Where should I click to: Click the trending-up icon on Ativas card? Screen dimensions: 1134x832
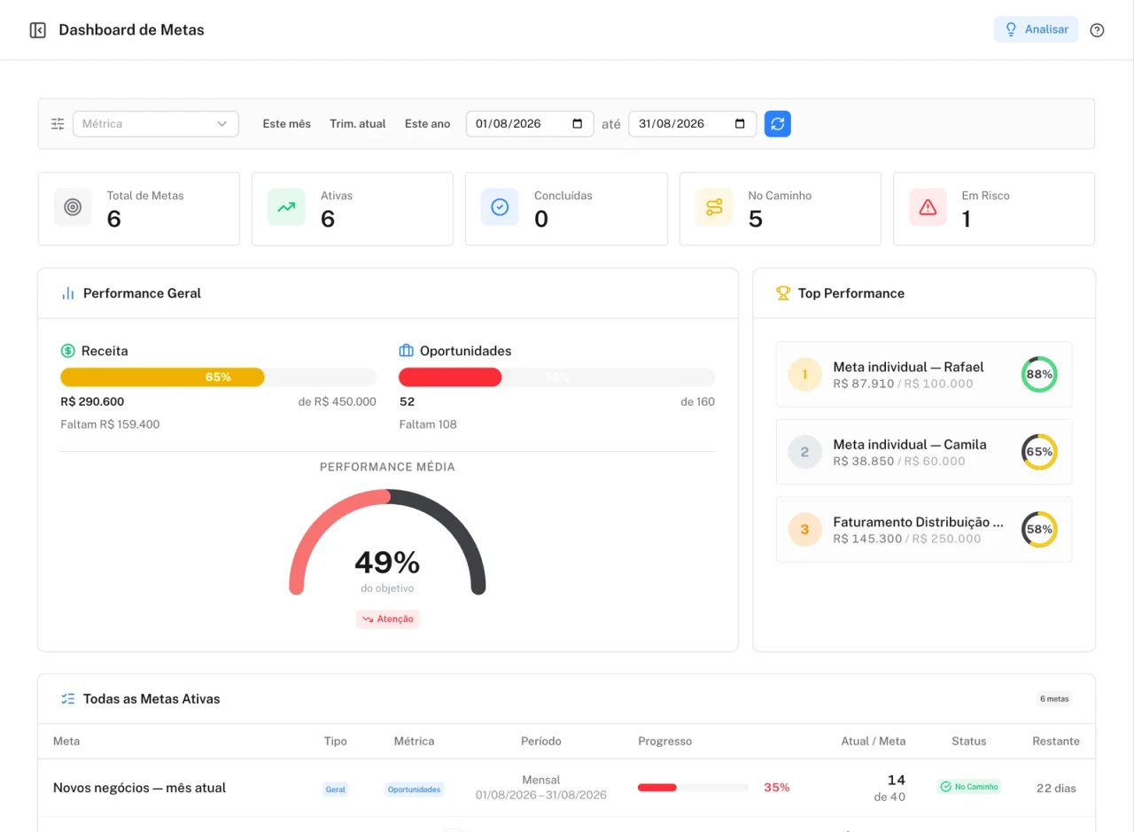(286, 207)
